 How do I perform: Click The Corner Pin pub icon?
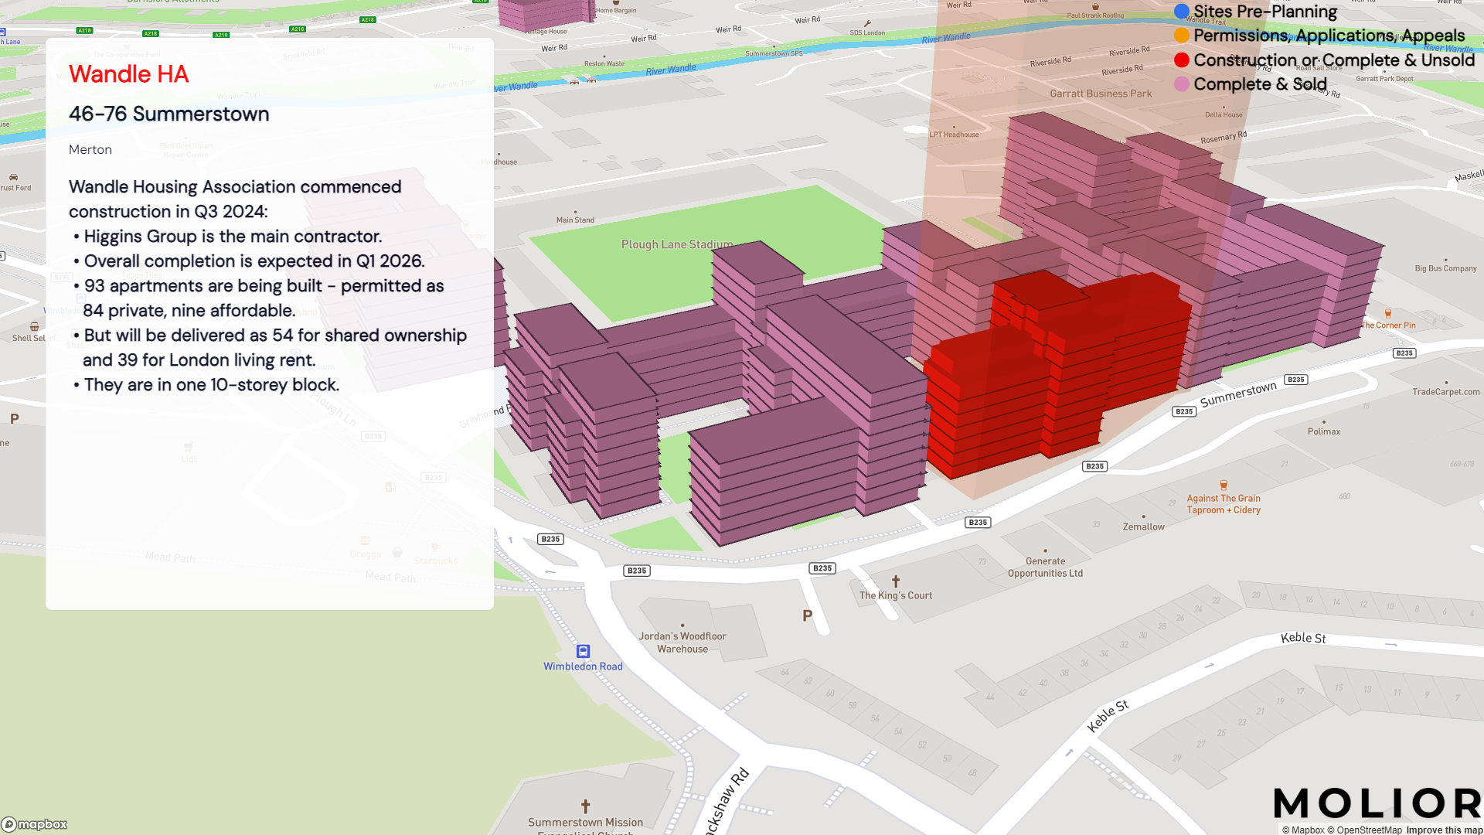(1388, 313)
